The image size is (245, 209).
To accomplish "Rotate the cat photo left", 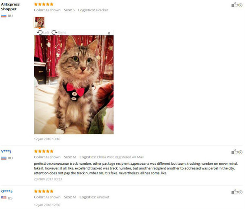I will [x=43, y=33].
